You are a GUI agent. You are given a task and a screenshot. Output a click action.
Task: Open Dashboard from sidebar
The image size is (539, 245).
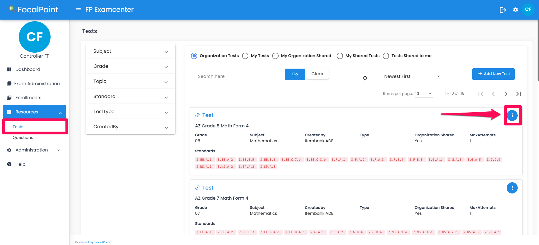click(x=28, y=69)
